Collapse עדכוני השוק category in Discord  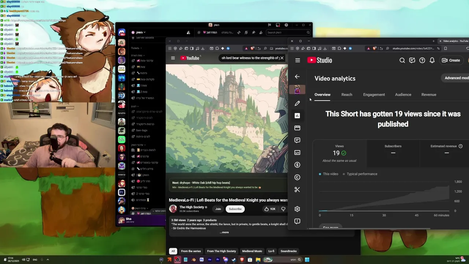pos(138,145)
